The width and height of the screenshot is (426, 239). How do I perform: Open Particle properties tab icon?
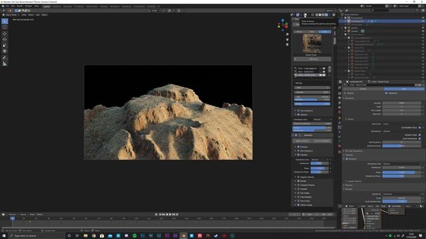[339, 127]
